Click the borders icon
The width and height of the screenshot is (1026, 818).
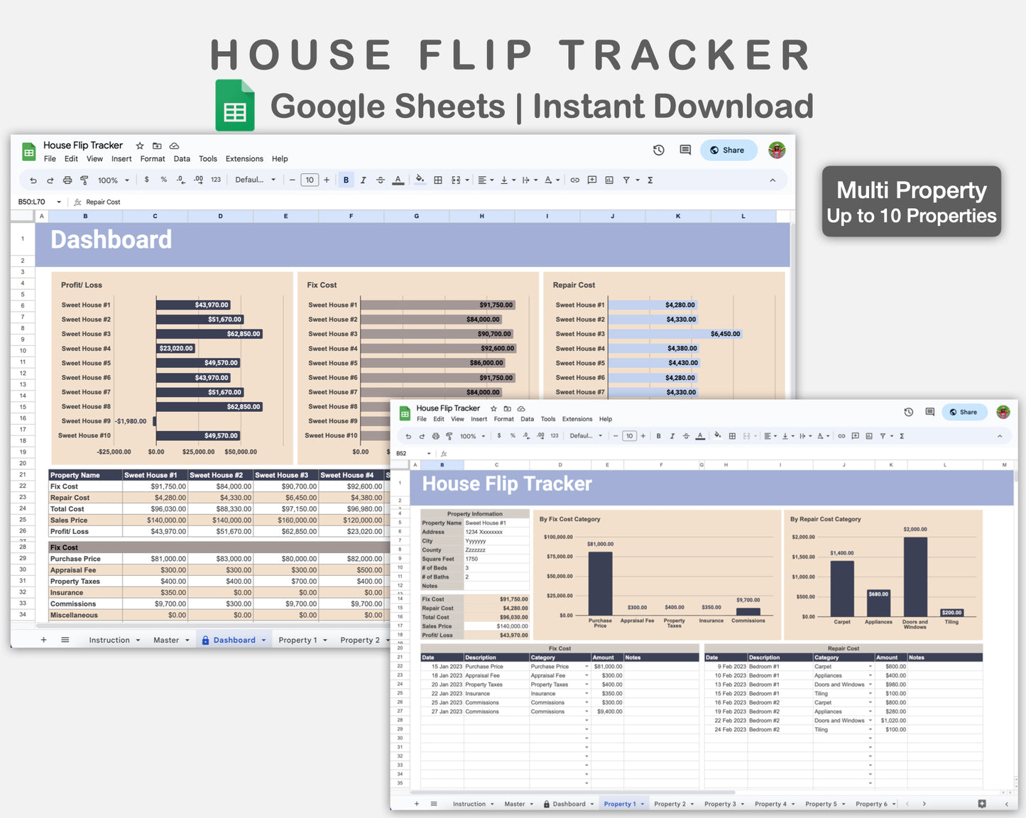[x=437, y=180]
